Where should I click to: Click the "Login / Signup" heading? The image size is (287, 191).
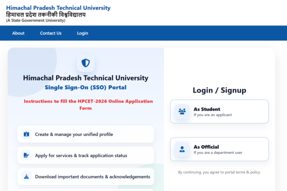coord(219,90)
